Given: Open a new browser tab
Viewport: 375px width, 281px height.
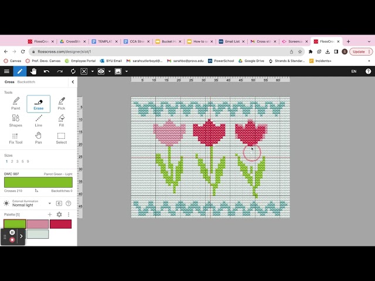Looking at the screenshot, I should 348,42.
